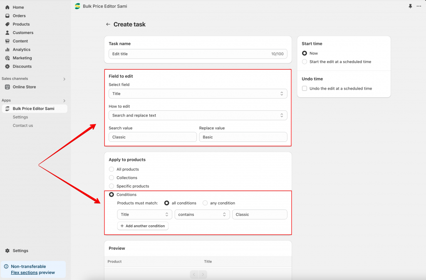Image resolution: width=426 pixels, height=280 pixels.
Task: Click the Home icon in sidebar
Action: click(7, 7)
